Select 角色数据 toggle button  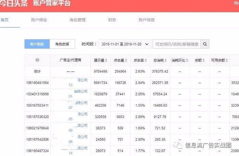(62, 44)
